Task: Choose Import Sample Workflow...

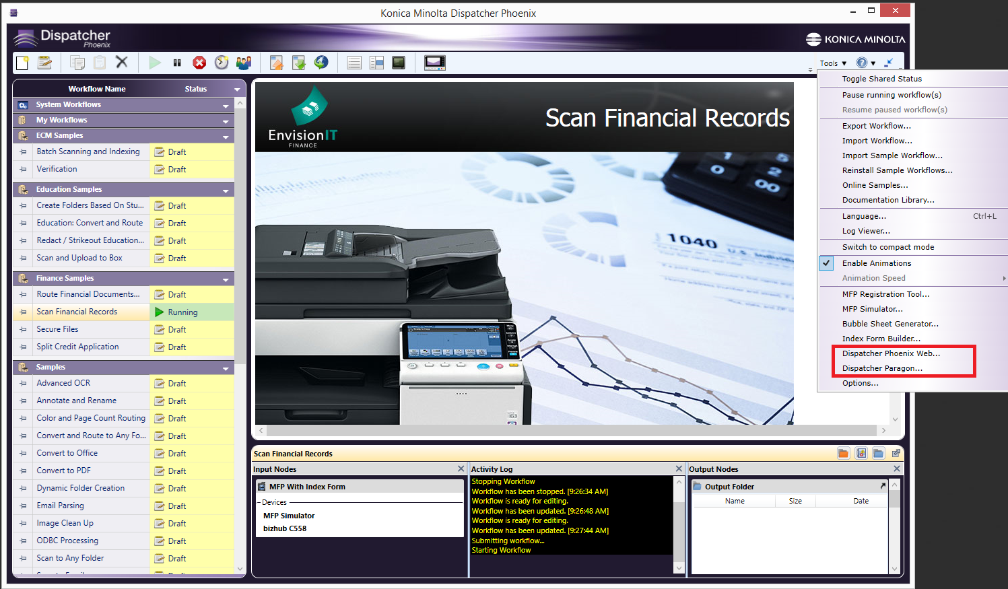Action: coord(892,155)
